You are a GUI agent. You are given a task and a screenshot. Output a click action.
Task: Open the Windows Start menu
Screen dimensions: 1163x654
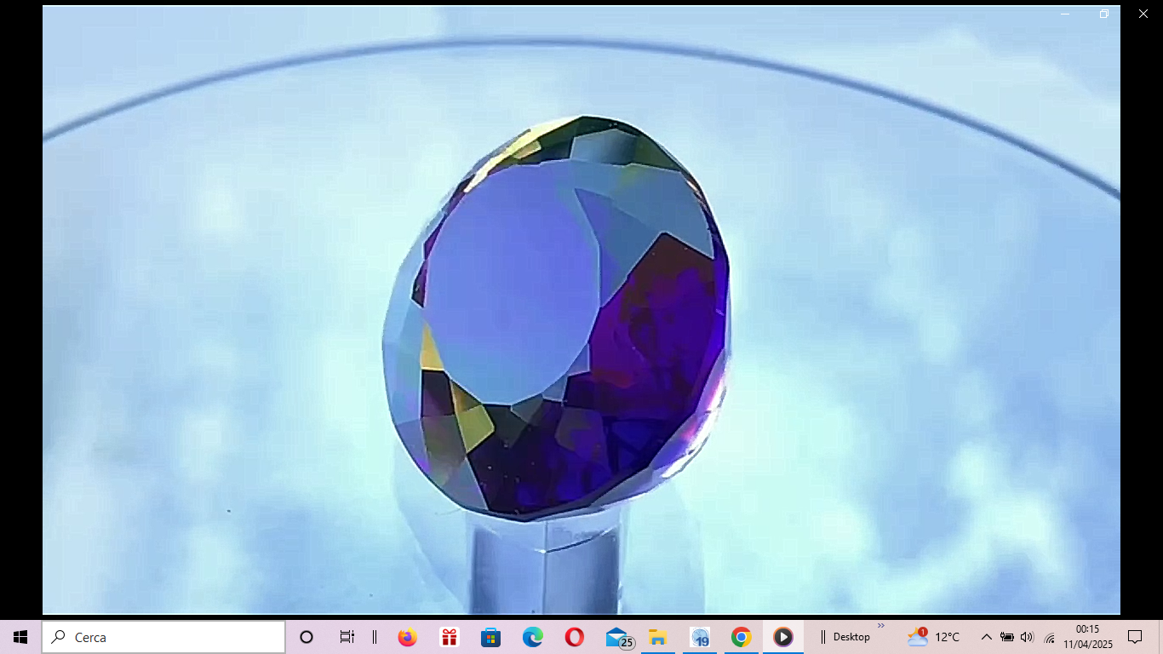point(20,637)
